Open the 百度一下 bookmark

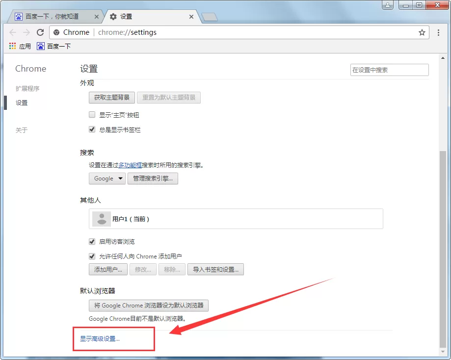click(54, 46)
